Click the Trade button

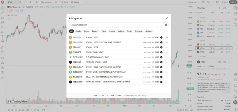tap(224, 2)
